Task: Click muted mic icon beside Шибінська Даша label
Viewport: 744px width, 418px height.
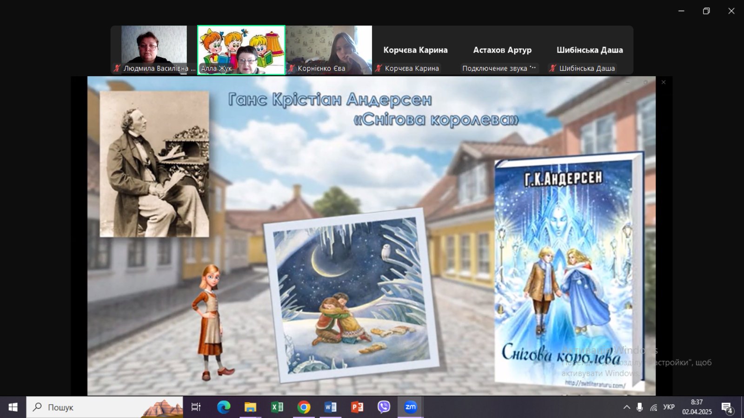Action: (x=553, y=68)
